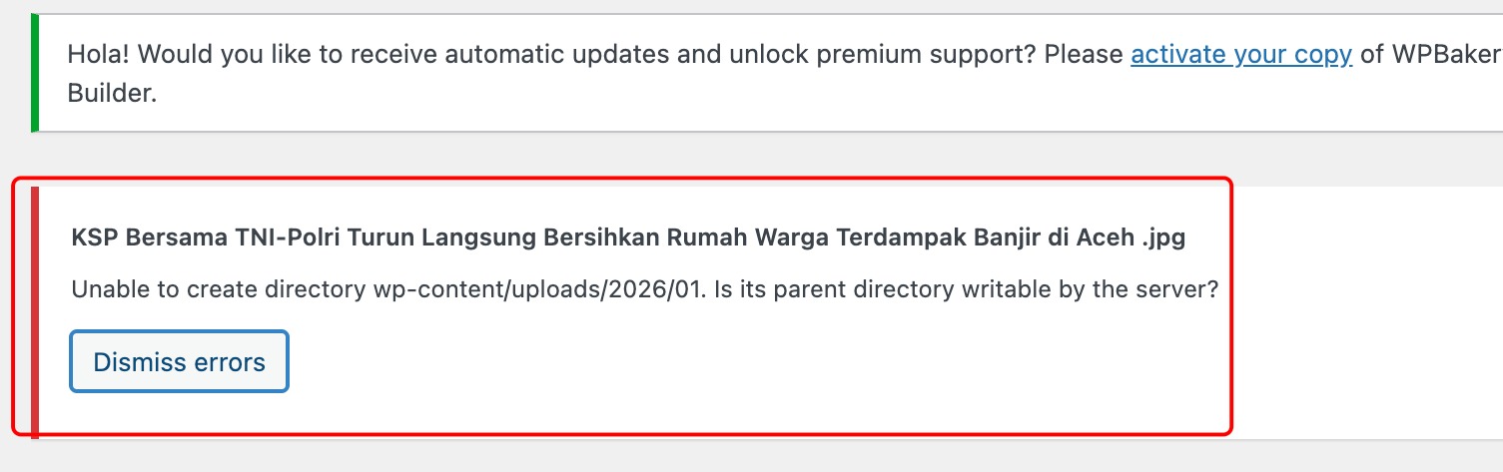1503x472 pixels.
Task: Click the green bar of the update notice
Action: [x=35, y=73]
